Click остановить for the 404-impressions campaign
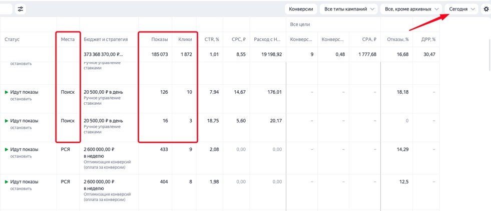 21,189
